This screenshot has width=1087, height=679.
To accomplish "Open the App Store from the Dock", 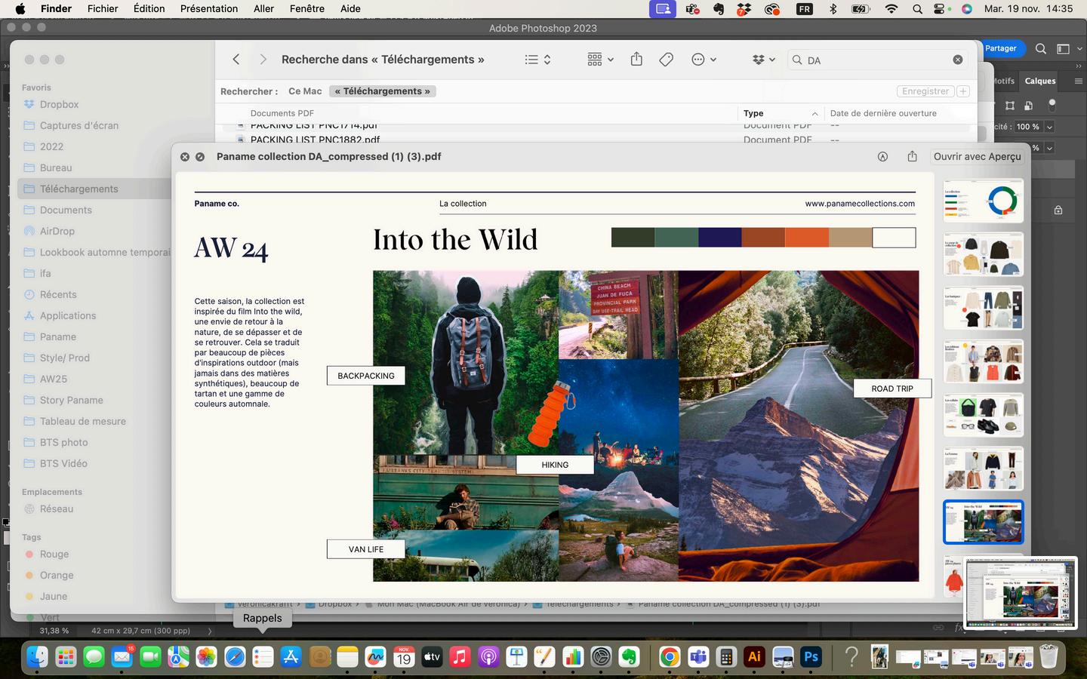I will 291,657.
